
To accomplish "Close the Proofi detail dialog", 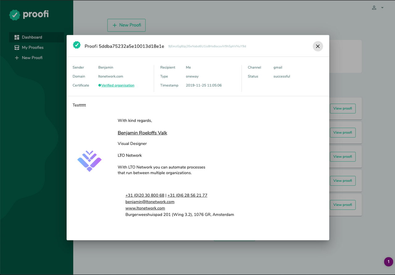I will point(318,46).
